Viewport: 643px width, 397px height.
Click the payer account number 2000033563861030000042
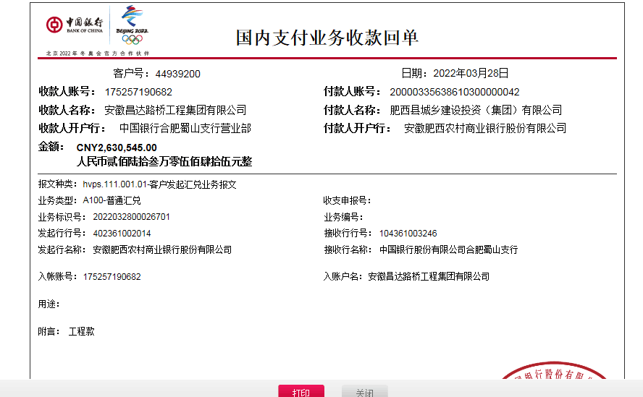pyautogui.click(x=455, y=92)
